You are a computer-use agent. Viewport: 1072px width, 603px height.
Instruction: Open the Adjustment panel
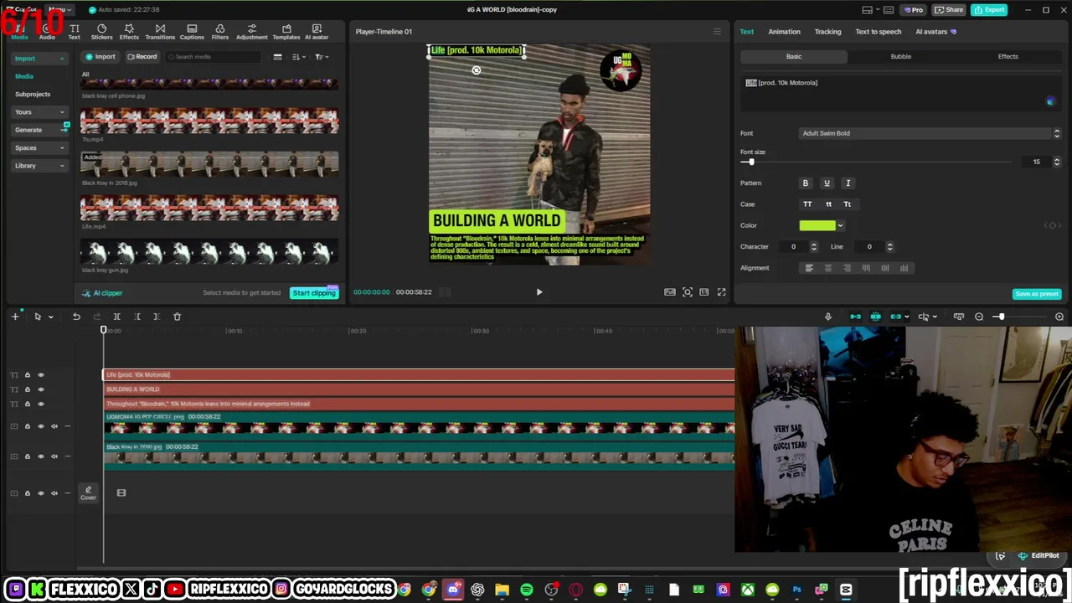click(x=252, y=32)
